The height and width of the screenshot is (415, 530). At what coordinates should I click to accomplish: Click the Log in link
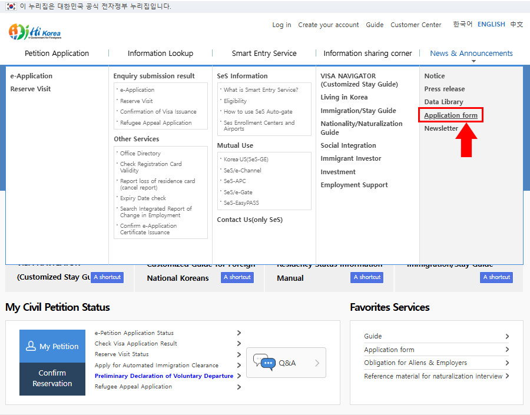[x=281, y=25]
